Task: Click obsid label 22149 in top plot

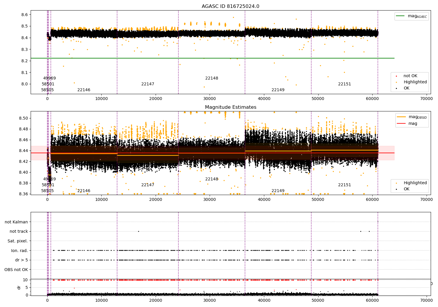Action: coord(278,90)
